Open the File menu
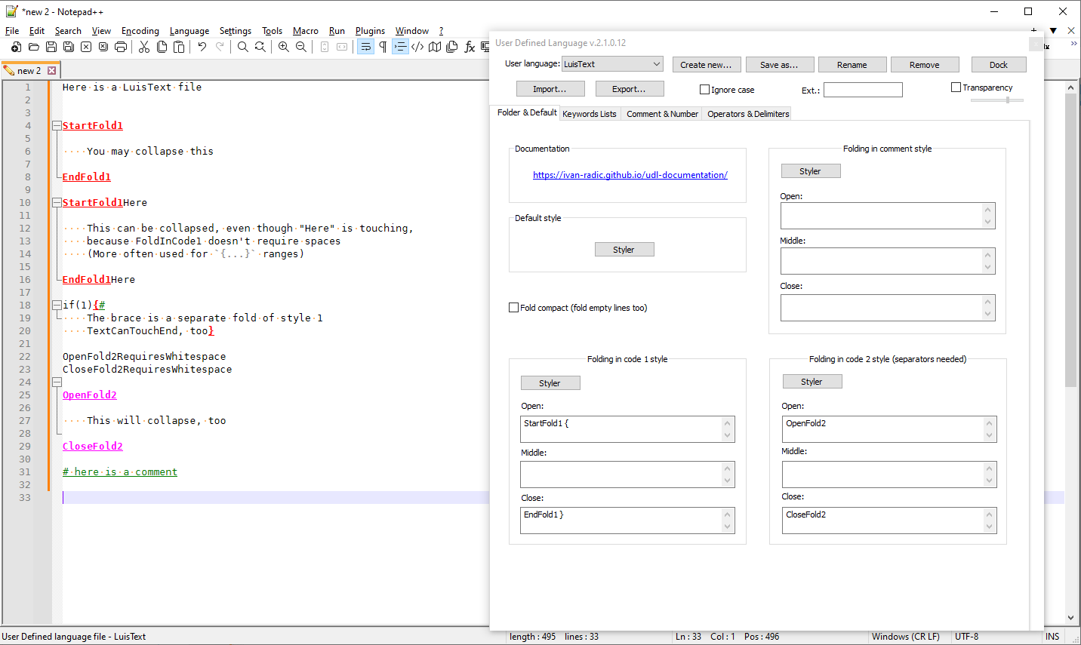 point(12,31)
